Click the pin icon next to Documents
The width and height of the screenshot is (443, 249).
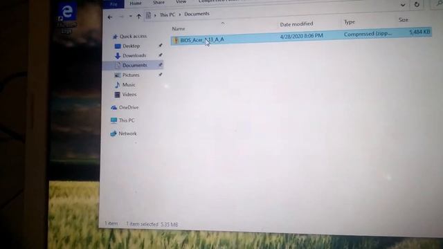click(x=161, y=65)
